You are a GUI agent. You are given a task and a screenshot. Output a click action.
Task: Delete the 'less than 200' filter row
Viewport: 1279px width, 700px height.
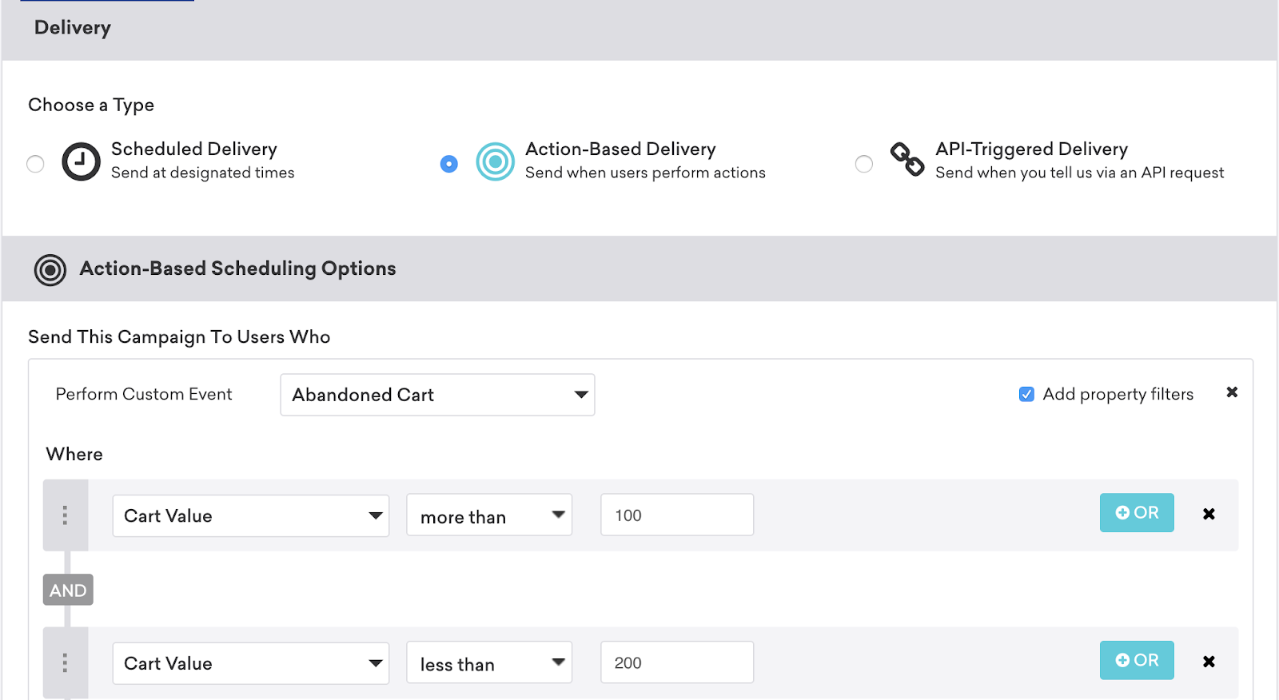click(x=1209, y=662)
